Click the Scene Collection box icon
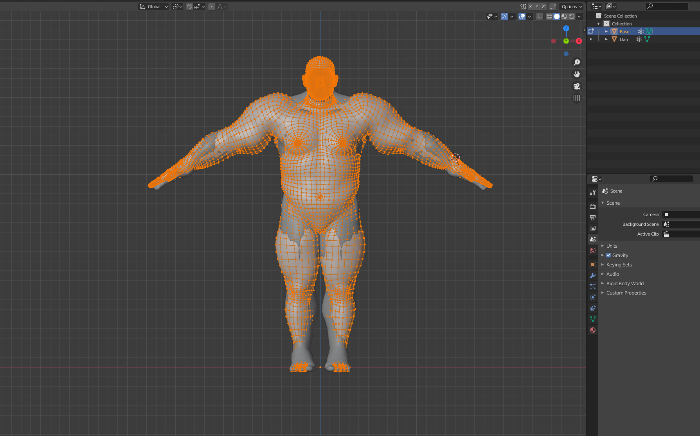 (x=599, y=16)
